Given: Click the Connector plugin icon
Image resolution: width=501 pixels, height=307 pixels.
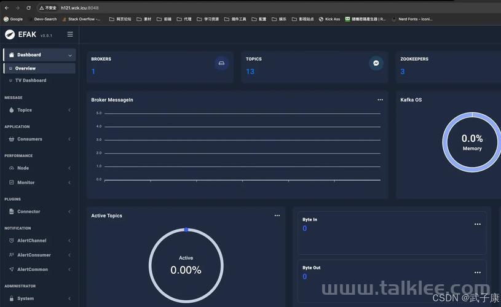Looking at the screenshot, I should point(12,212).
